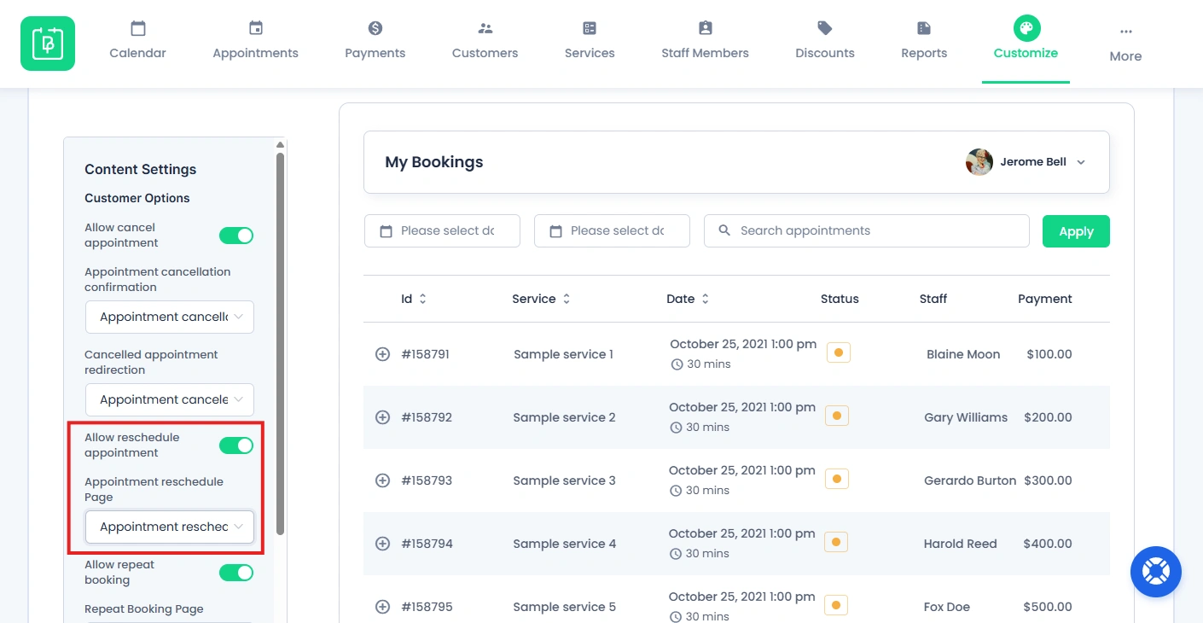1203x623 pixels.
Task: Click the Status column header
Action: [840, 299]
